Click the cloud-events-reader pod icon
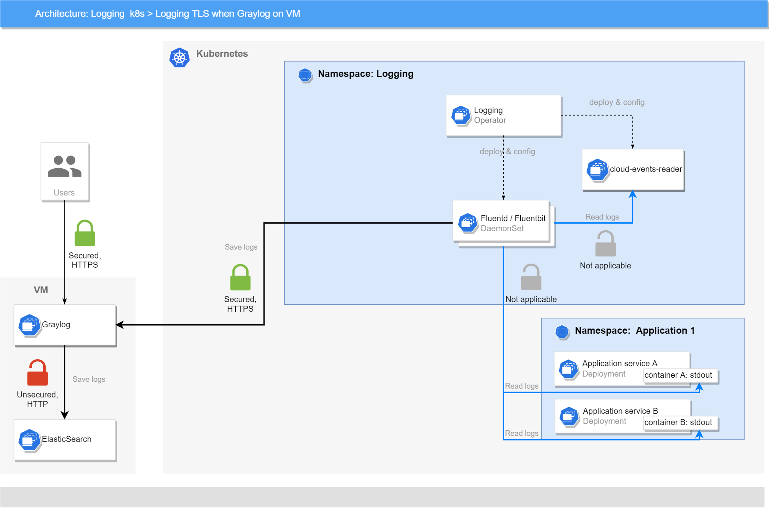Image resolution: width=770 pixels, height=508 pixels. [597, 170]
